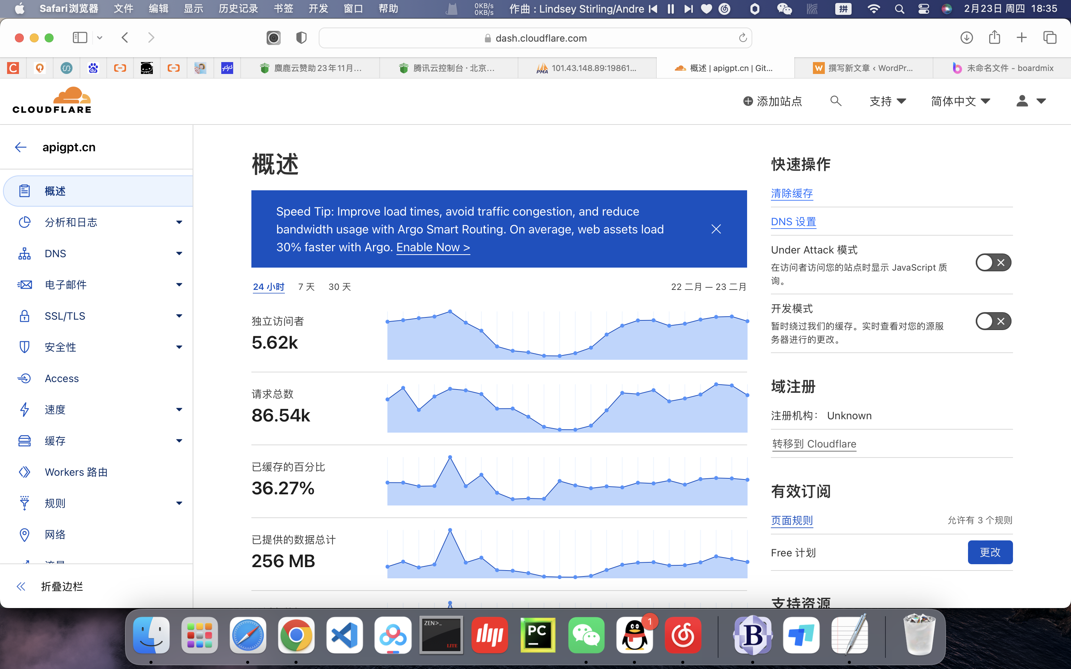Image resolution: width=1071 pixels, height=669 pixels.
Task: Go back in Safari history
Action: 125,38
